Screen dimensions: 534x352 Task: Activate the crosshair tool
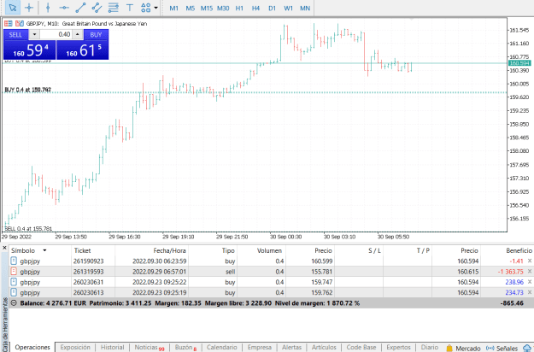29,8
